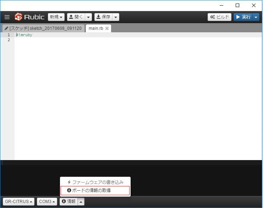Click line number 1 in gutter

pyautogui.click(x=9, y=35)
